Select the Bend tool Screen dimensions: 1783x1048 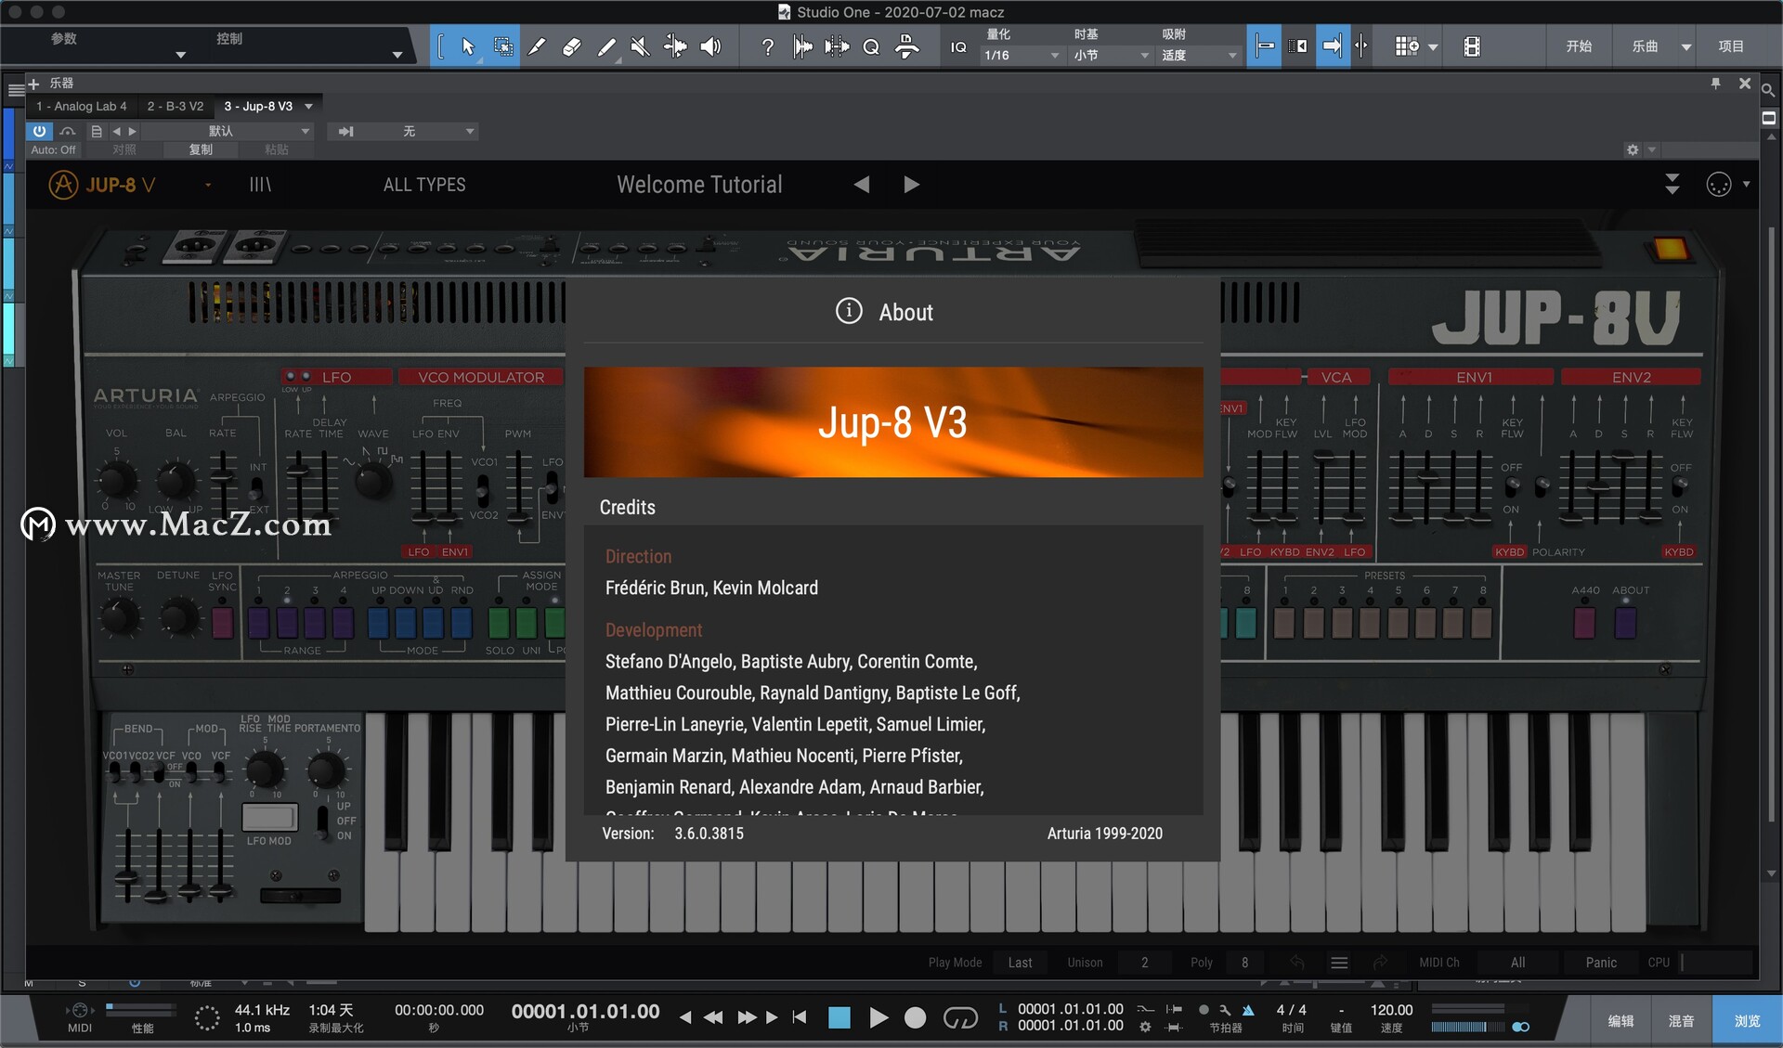pyautogui.click(x=675, y=46)
